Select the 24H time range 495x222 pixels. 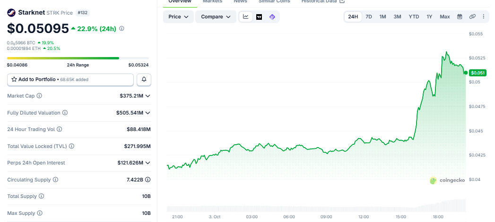click(x=353, y=16)
